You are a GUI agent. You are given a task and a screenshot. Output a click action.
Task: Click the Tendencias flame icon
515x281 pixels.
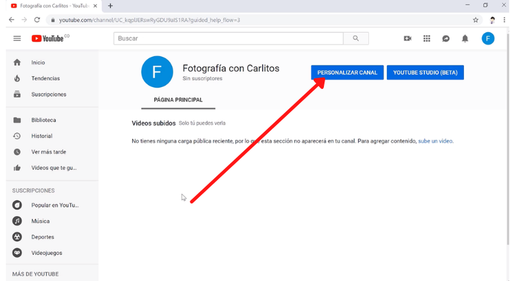[x=17, y=78]
